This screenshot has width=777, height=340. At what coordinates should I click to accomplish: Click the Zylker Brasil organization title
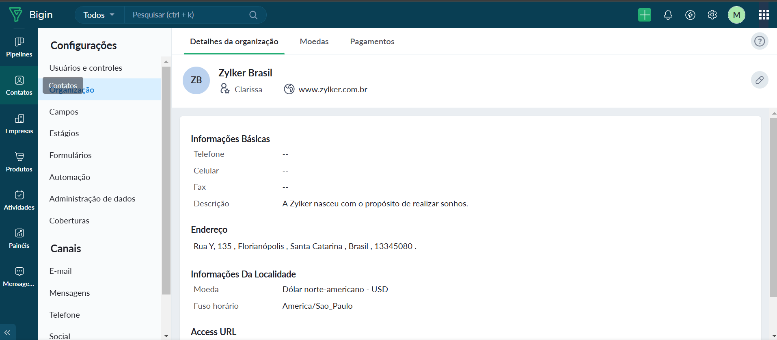pos(245,73)
